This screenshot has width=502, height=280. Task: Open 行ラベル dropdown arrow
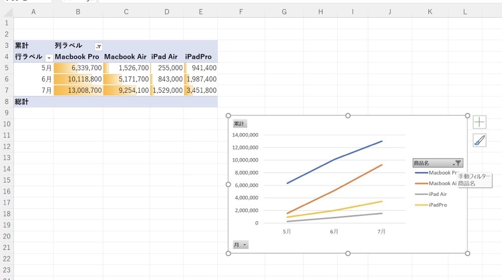coord(49,58)
